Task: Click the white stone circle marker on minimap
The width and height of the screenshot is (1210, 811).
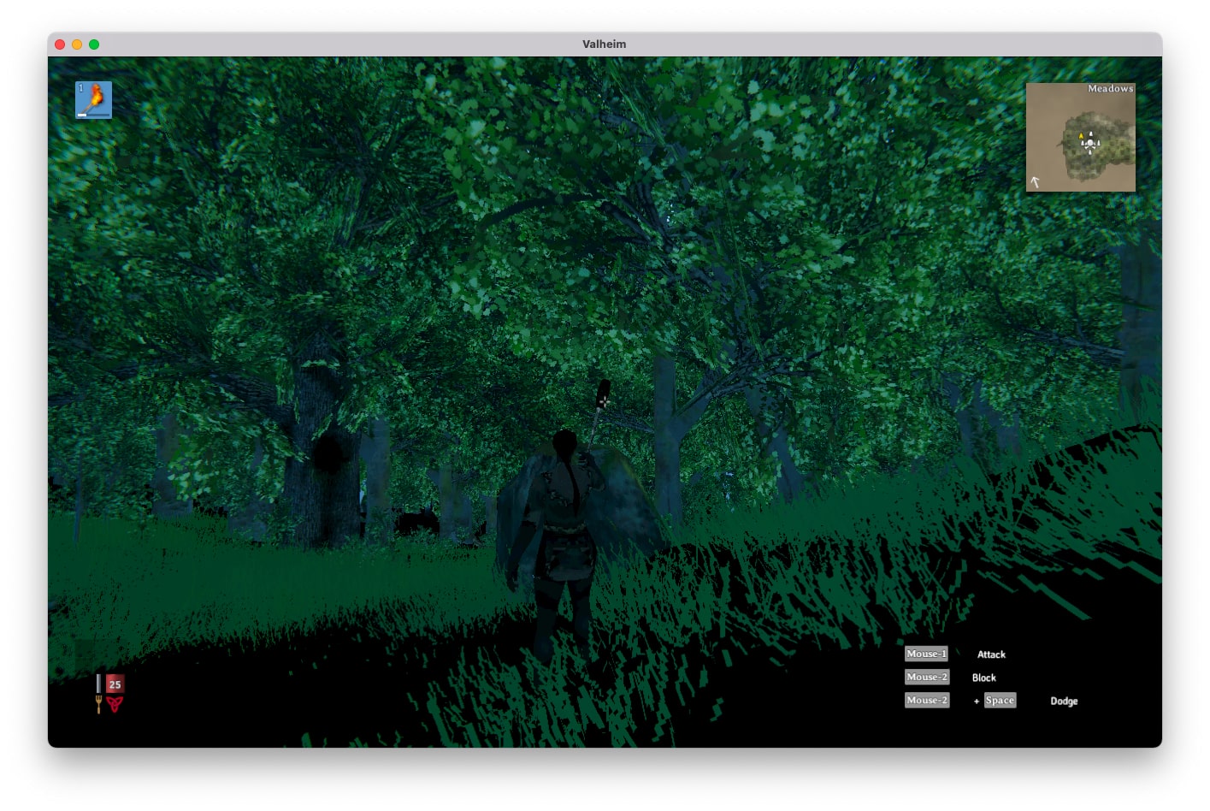Action: coord(1090,145)
